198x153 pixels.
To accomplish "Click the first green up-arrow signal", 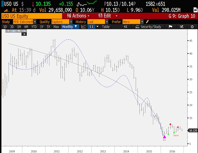I will click(x=168, y=134).
